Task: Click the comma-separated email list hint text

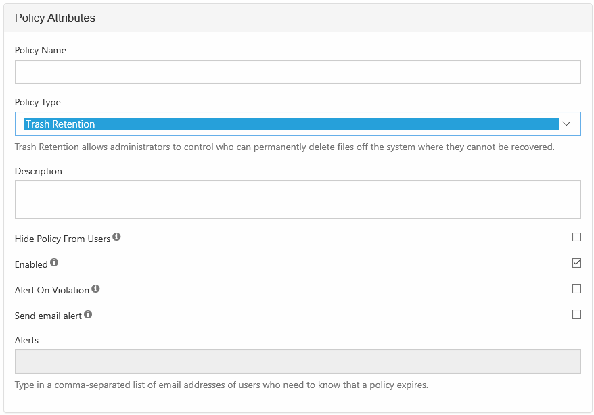Action: point(221,385)
